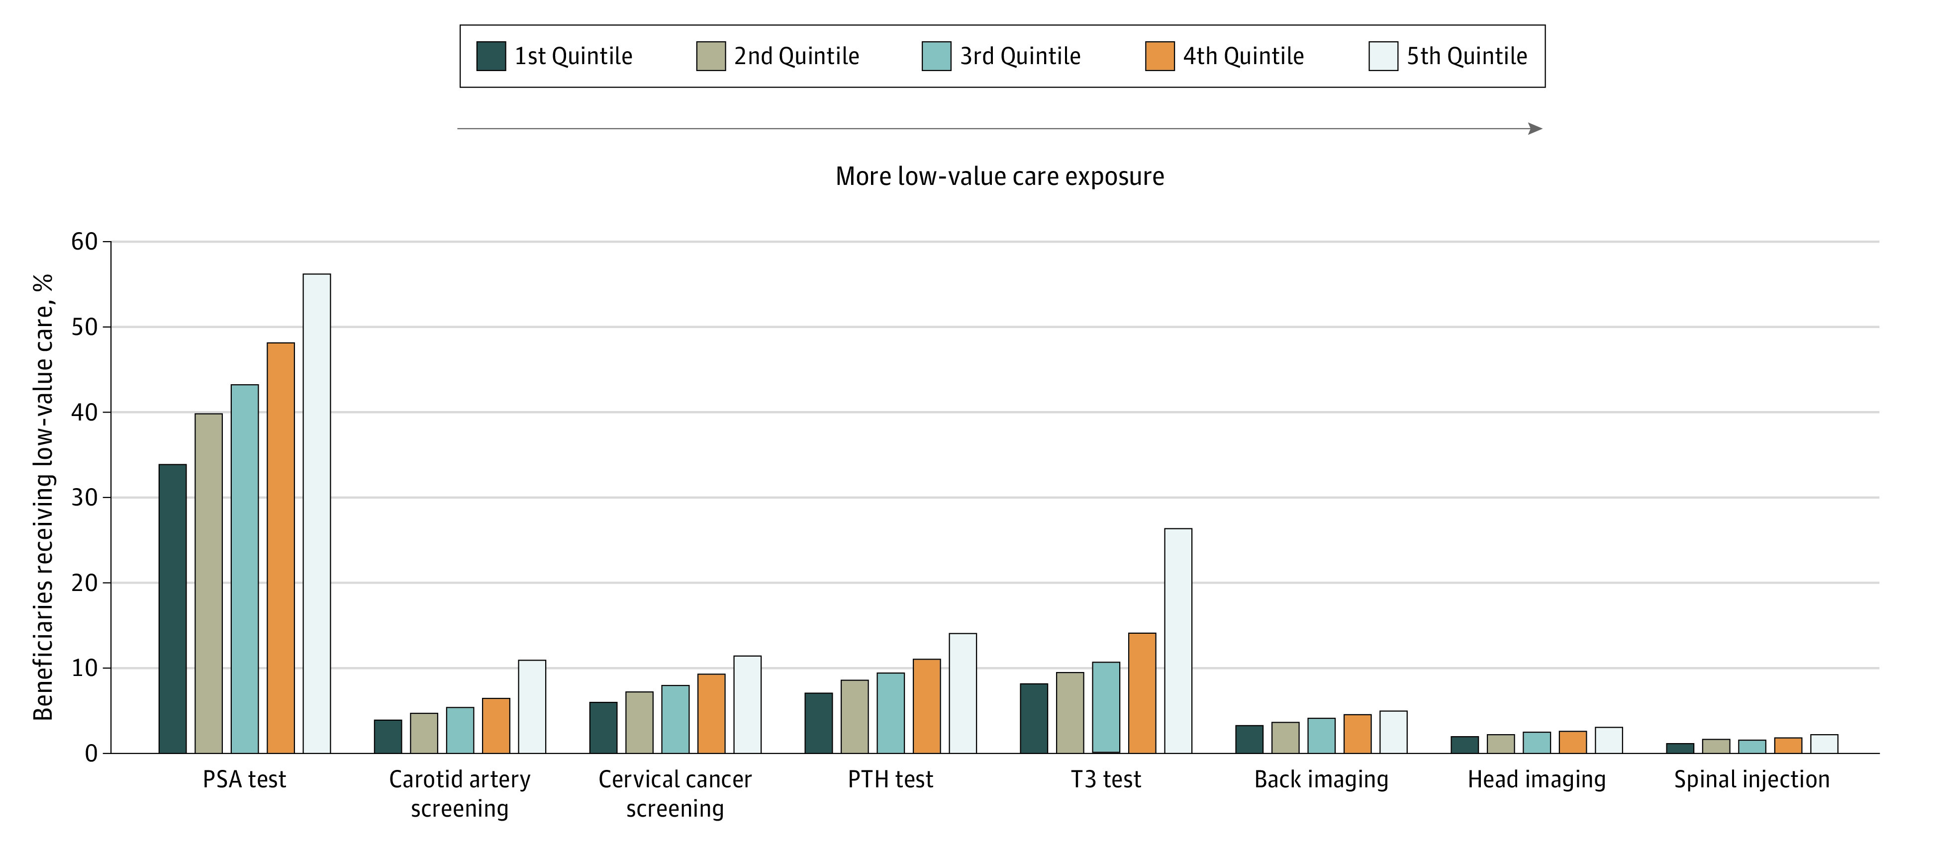Select the '1st Quintile' legend label
The image size is (1936, 841).
[x=574, y=56]
